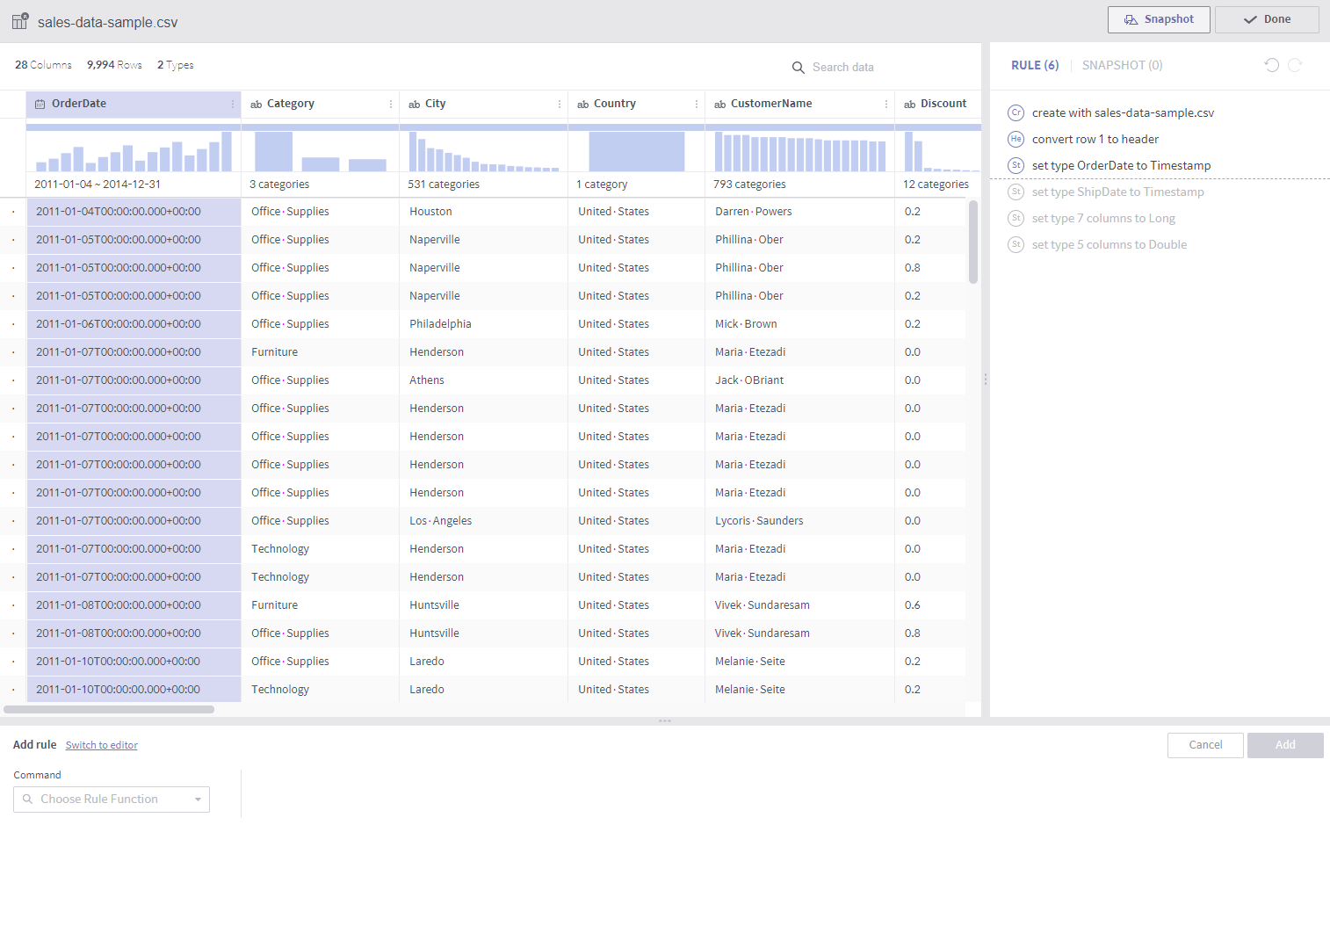Open the Country column options menu
This screenshot has height=948, width=1330.
click(x=697, y=104)
